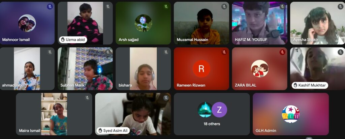The width and height of the screenshot is (345, 139).
Task: Click muted mic icon on Ayesha Shakir tile
Action: 340,7
